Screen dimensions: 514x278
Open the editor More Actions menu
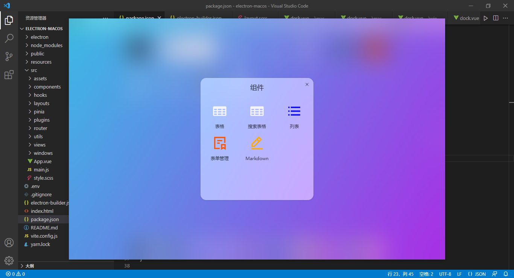pyautogui.click(x=505, y=18)
